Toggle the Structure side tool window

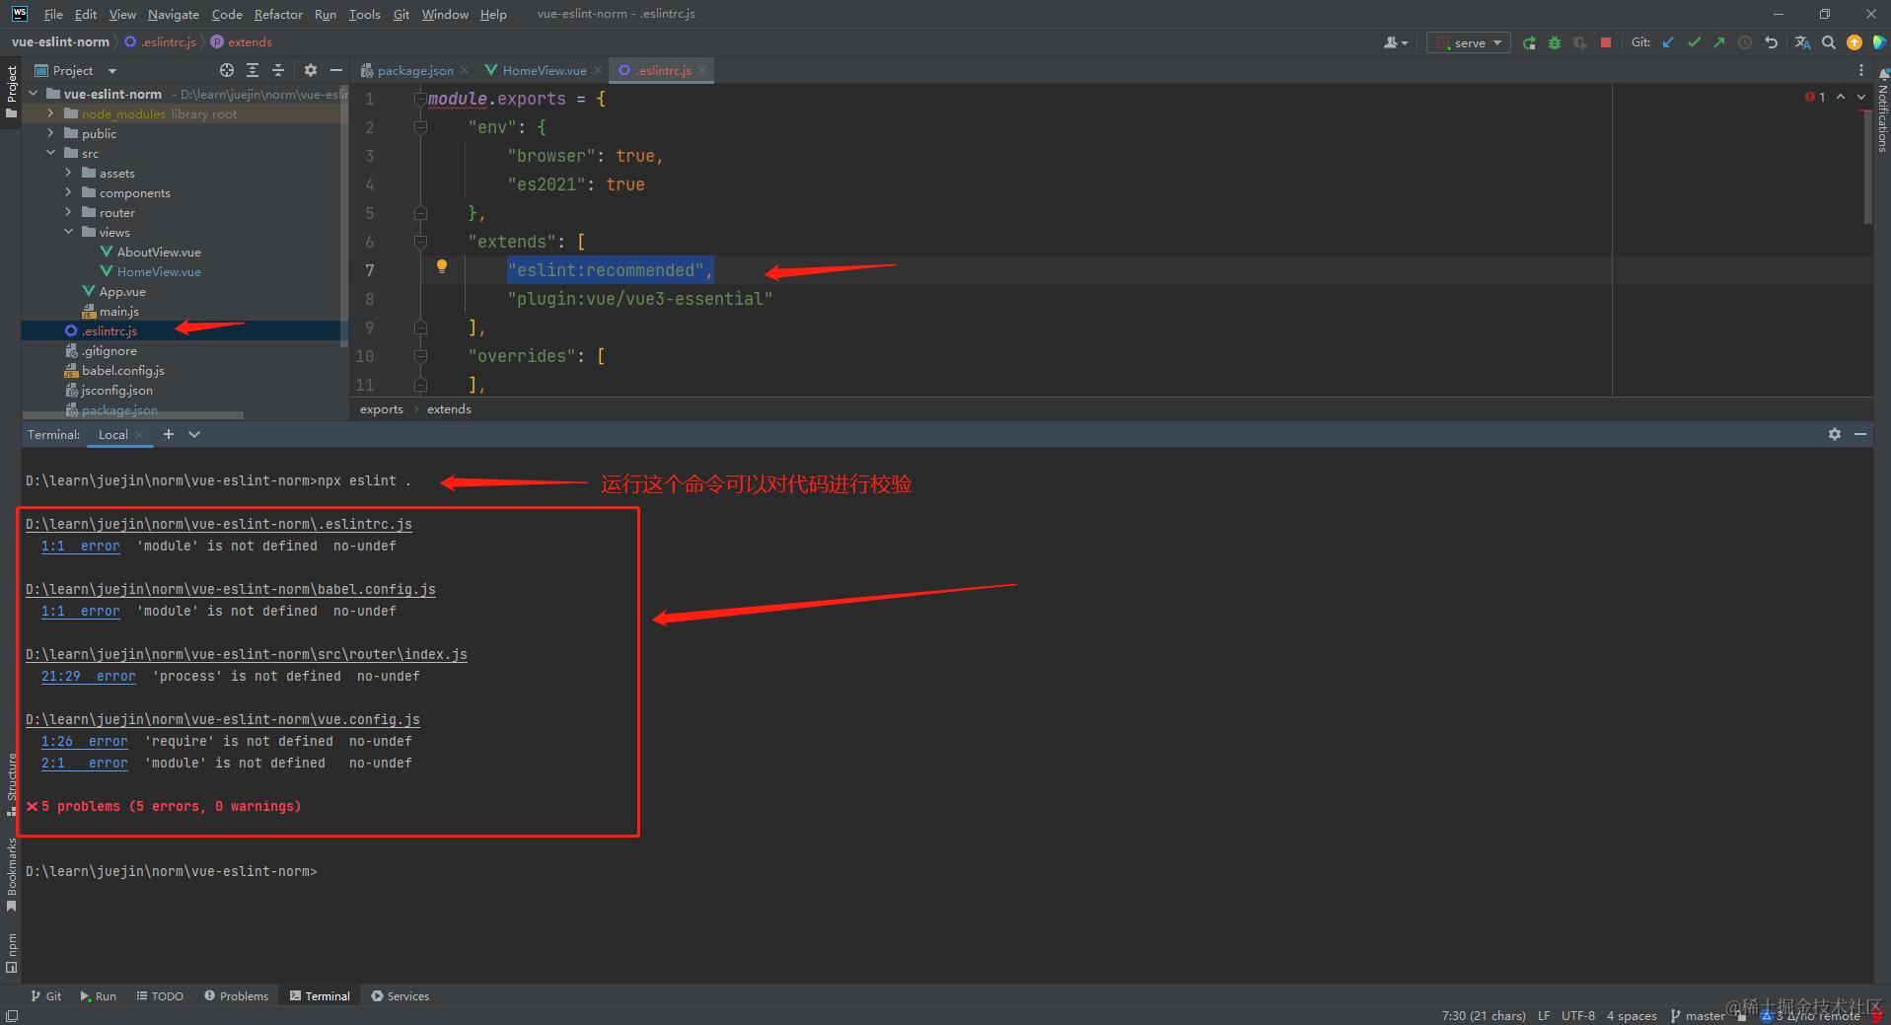(11, 784)
